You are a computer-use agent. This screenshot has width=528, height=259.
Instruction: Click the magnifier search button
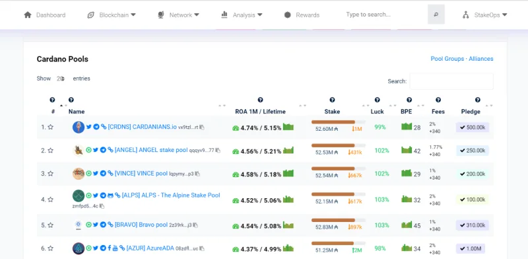436,15
